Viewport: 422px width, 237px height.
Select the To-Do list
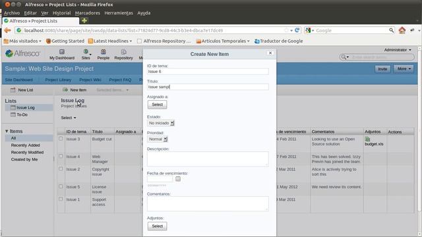22,115
